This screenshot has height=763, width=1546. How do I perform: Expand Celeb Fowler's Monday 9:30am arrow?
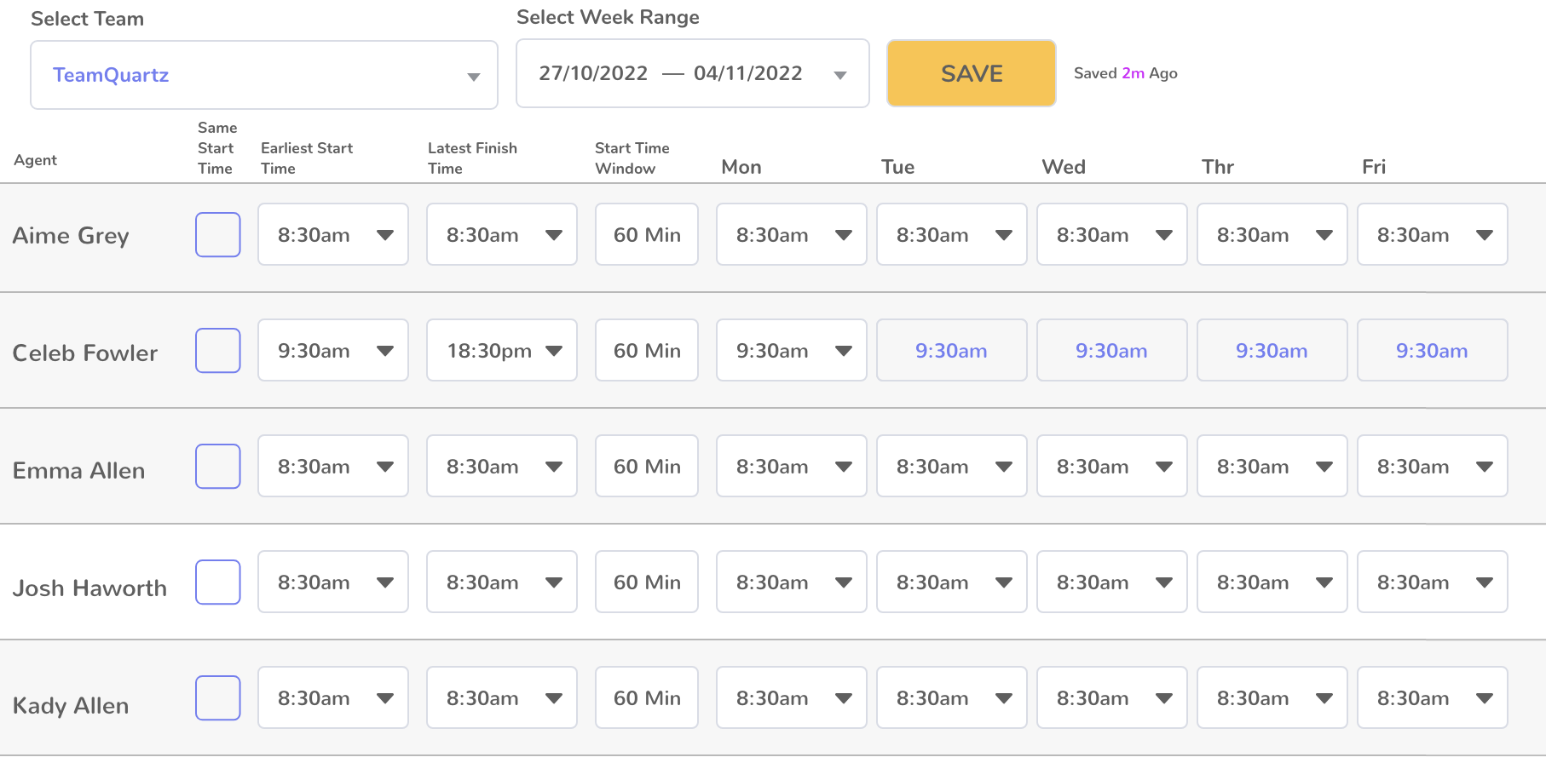pyautogui.click(x=844, y=351)
